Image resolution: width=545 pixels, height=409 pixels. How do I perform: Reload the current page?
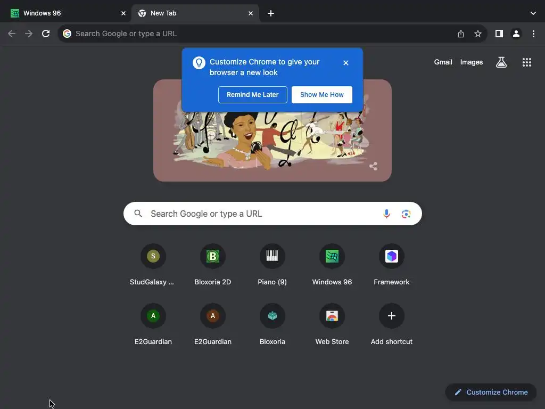point(46,34)
